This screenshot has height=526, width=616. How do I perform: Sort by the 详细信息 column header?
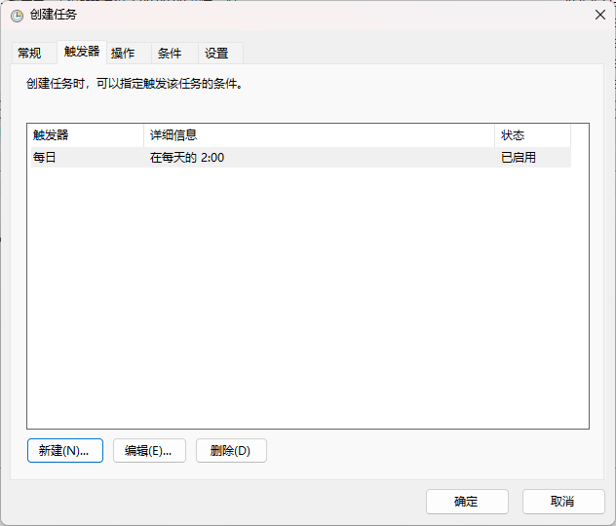[x=319, y=135]
